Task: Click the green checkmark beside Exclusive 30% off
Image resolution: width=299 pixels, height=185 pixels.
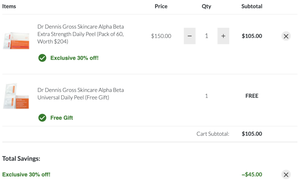Action: (x=42, y=58)
